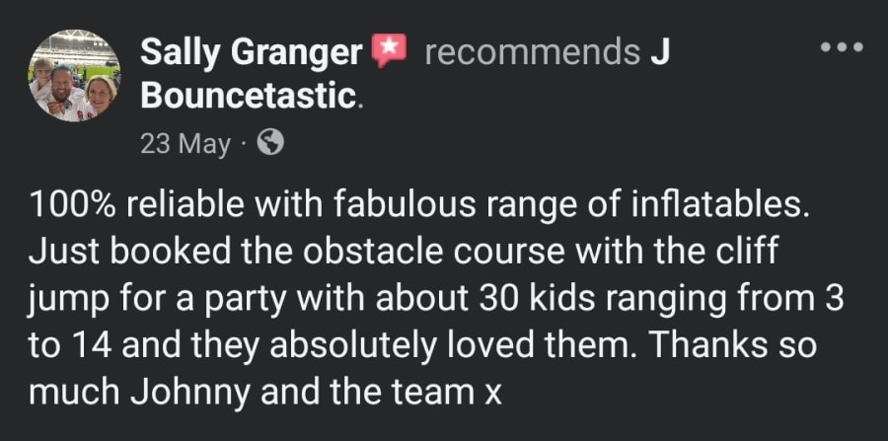This screenshot has height=441, width=888.
Task: Open Sally Granger's profile picture
Action: tap(74, 75)
